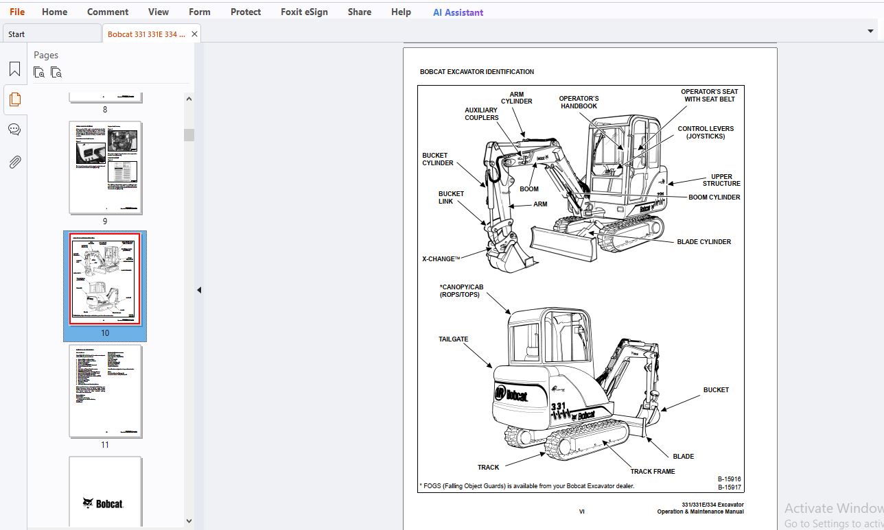Open the Comments panel icon
This screenshot has width=884, height=530.
click(14, 130)
